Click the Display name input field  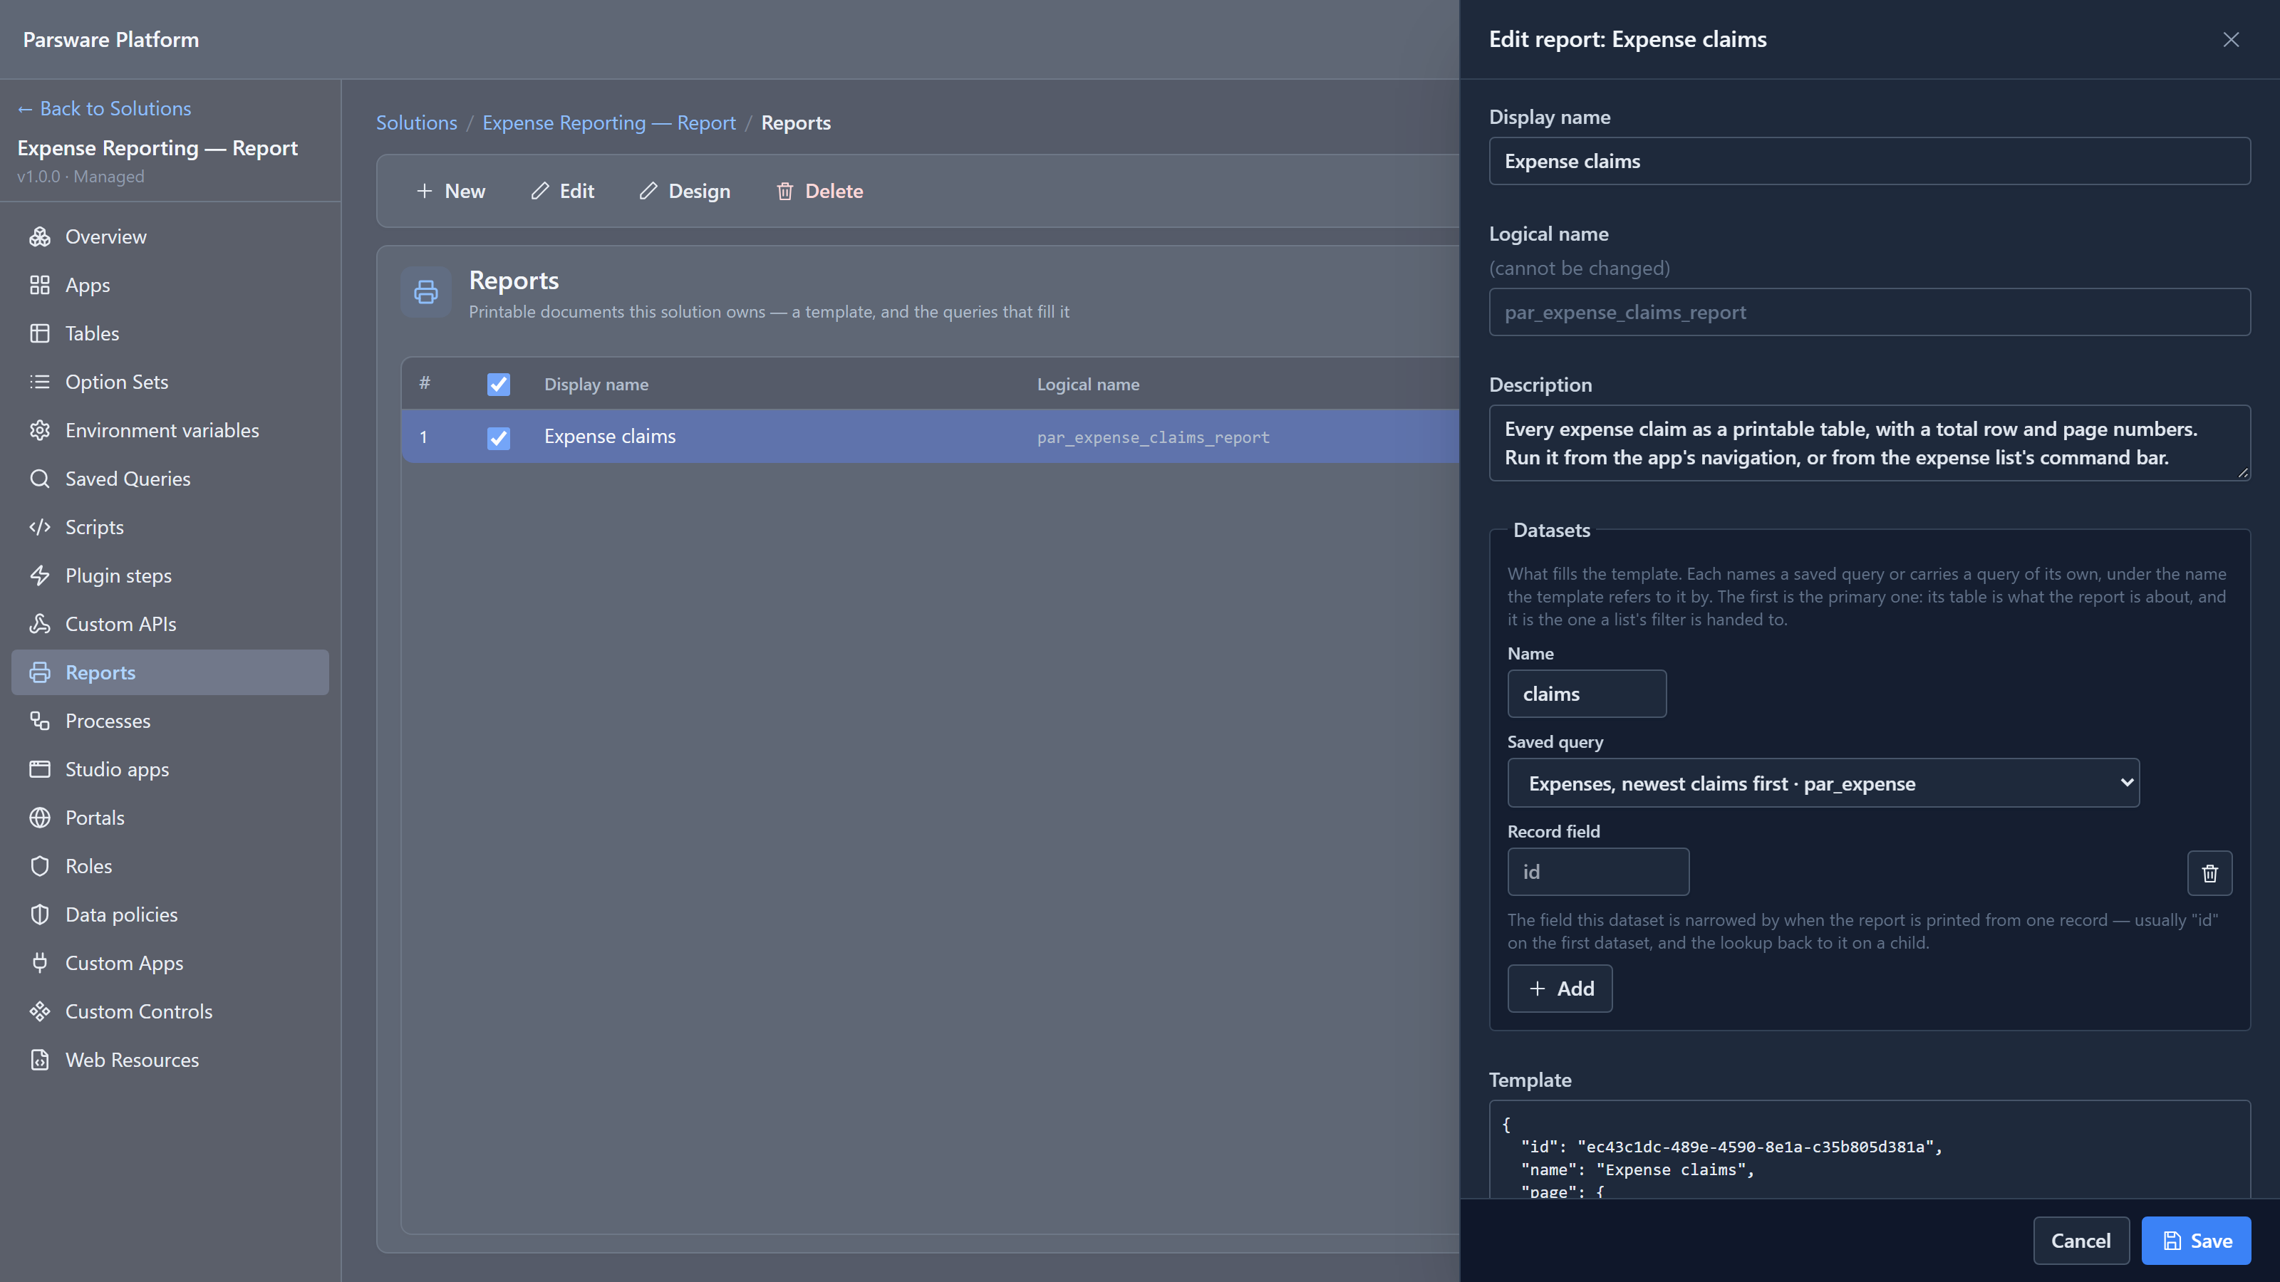(1870, 161)
